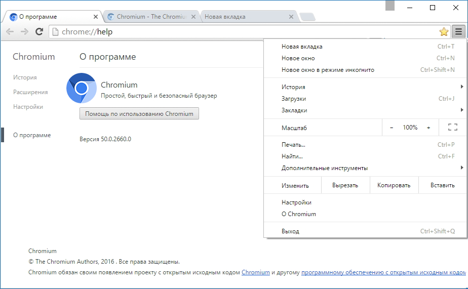Click the browser slogan under Chromium
The height and width of the screenshot is (289, 468).
(x=159, y=96)
